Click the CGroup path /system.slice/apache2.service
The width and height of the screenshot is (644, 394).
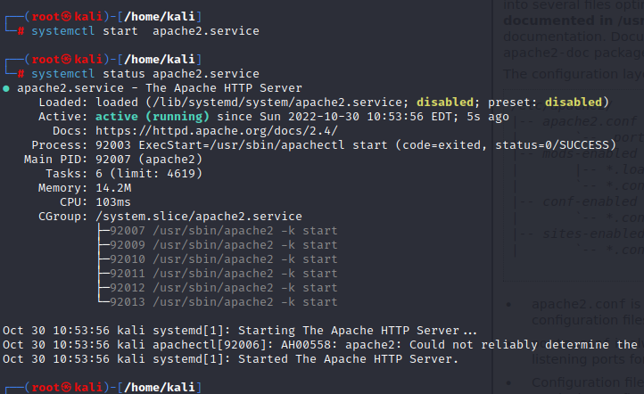click(199, 217)
